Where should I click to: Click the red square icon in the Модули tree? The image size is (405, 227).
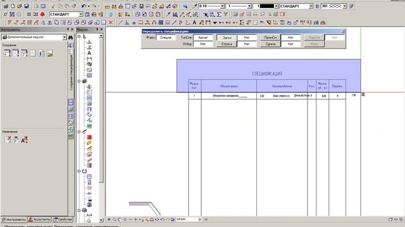click(x=89, y=137)
